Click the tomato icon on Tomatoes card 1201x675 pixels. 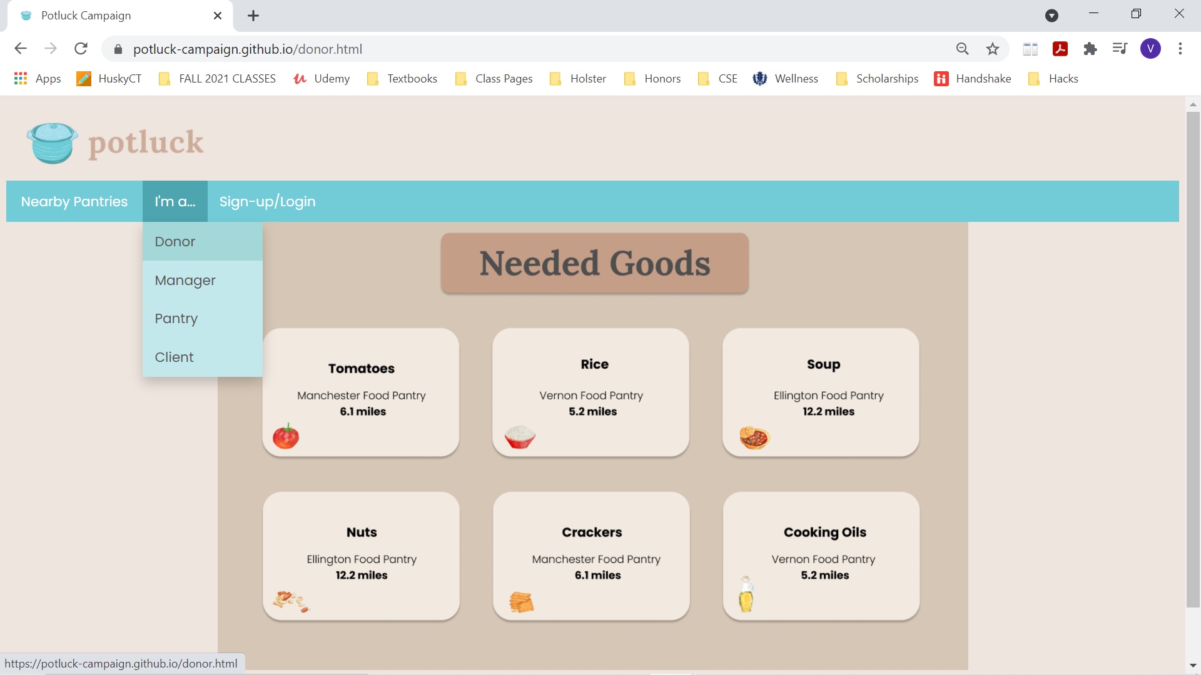286,436
